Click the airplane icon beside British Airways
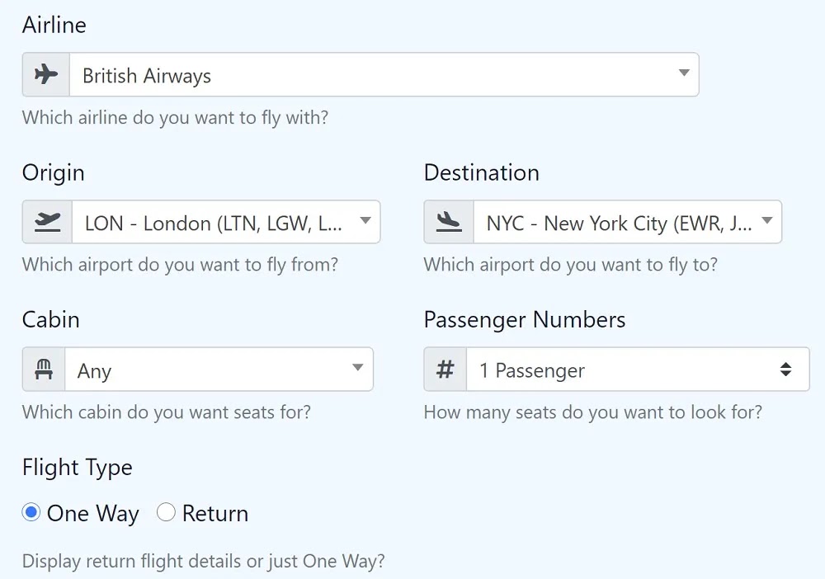 (45, 74)
